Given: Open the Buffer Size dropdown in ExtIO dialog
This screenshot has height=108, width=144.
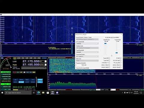Looking at the screenshot, I should [87, 61].
